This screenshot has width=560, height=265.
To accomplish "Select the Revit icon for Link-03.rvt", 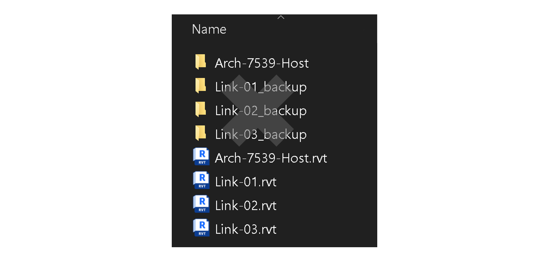I will [x=201, y=228].
